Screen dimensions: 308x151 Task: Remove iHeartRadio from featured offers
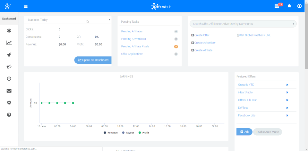287,92
